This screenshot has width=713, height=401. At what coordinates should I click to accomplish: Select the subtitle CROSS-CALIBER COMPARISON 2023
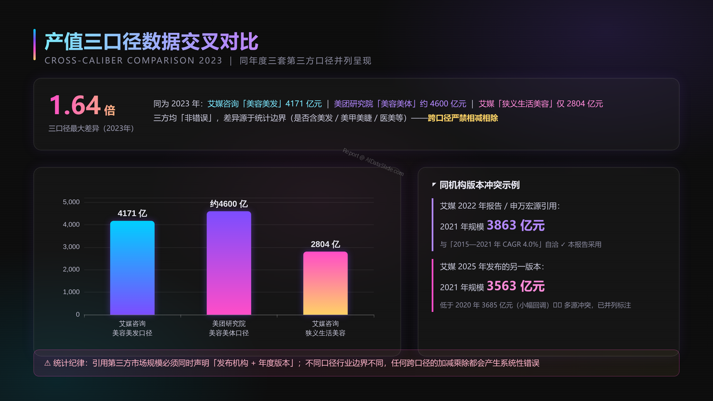pos(133,61)
